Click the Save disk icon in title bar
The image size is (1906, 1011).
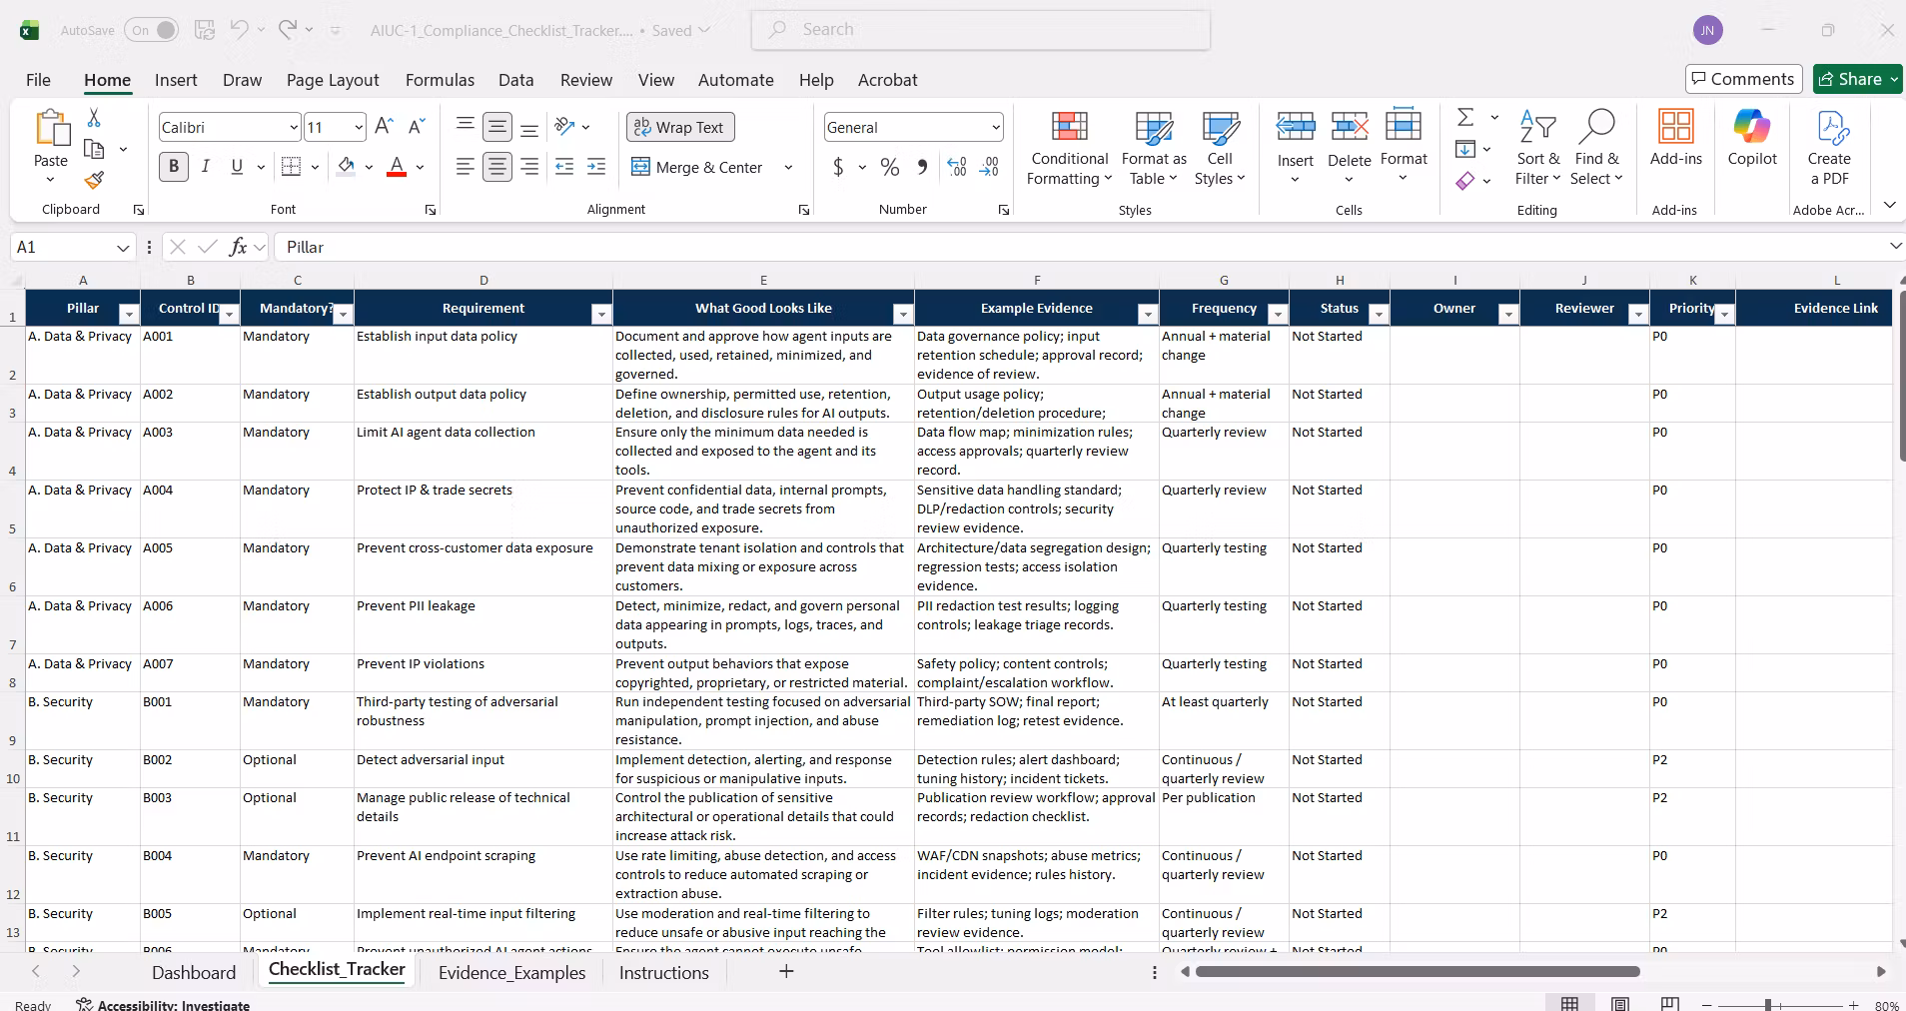click(205, 30)
